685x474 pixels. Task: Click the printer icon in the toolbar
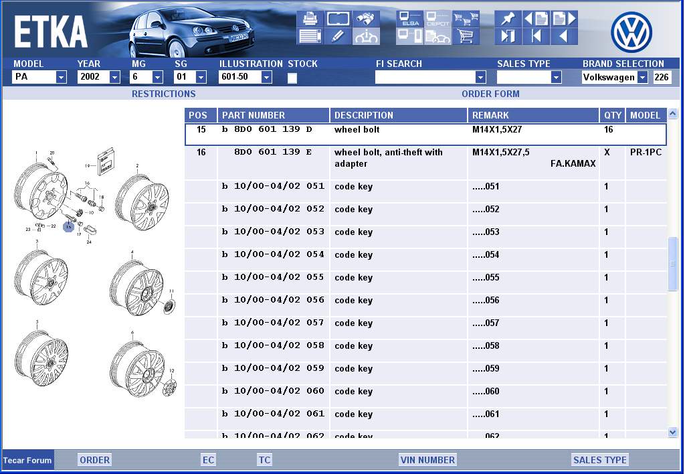pyautogui.click(x=310, y=19)
